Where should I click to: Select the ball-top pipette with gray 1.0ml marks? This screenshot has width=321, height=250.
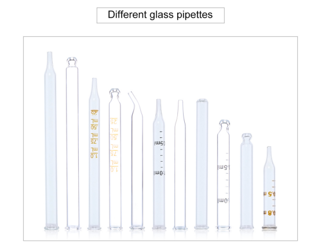click(223, 174)
